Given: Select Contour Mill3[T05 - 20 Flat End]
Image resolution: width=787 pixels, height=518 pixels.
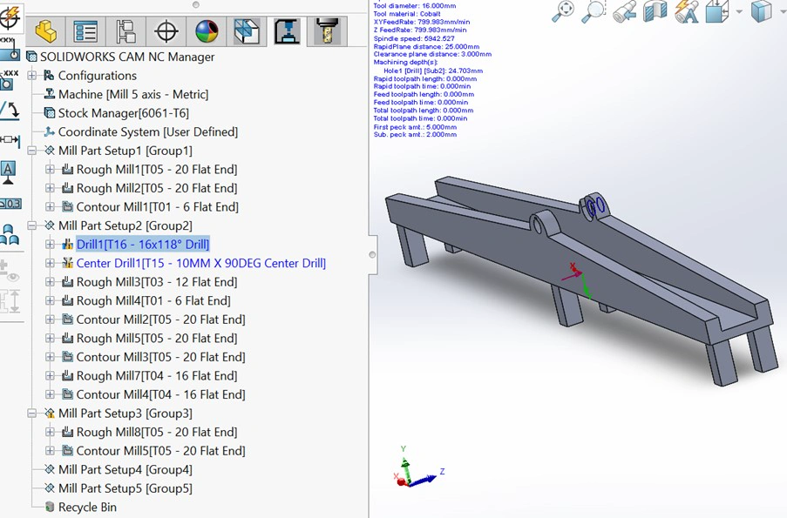Looking at the screenshot, I should click(160, 357).
